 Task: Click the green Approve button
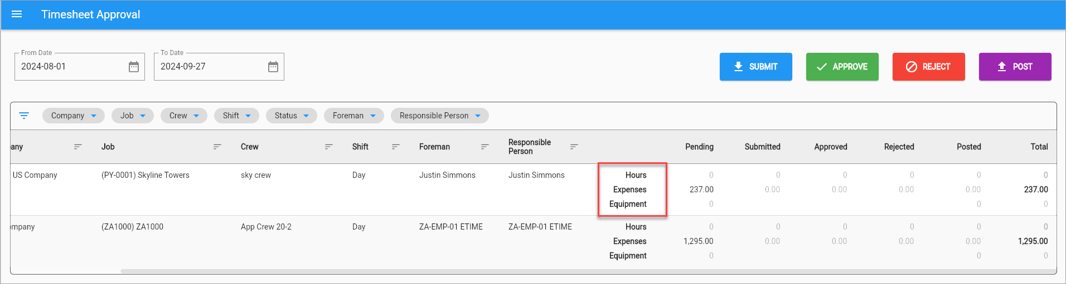[x=842, y=67]
